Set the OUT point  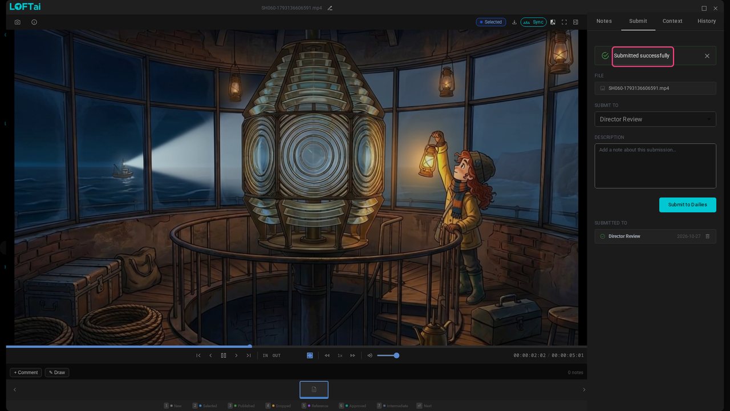[277, 356]
